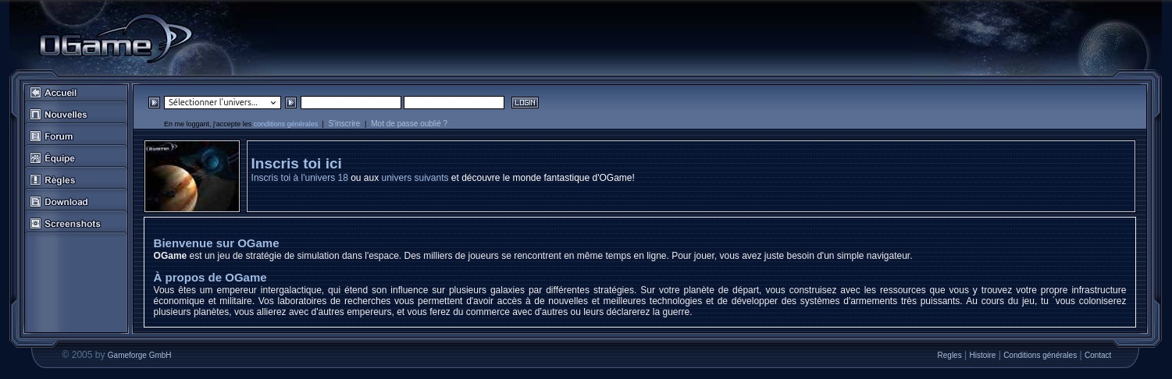Open Regles link in footer

tap(949, 356)
